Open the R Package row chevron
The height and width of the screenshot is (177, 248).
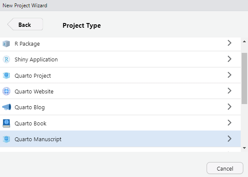pyautogui.click(x=230, y=43)
